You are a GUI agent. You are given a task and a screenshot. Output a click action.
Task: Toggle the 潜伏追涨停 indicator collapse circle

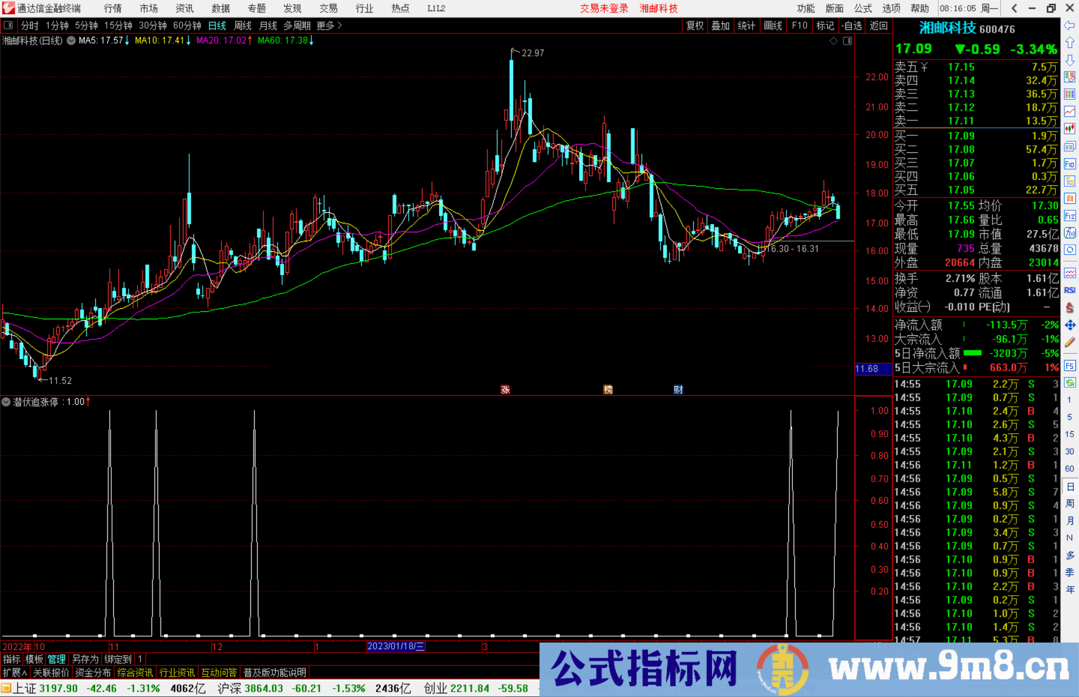6,402
